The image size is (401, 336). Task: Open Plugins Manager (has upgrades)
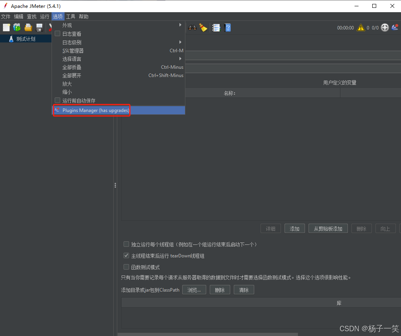(x=119, y=110)
